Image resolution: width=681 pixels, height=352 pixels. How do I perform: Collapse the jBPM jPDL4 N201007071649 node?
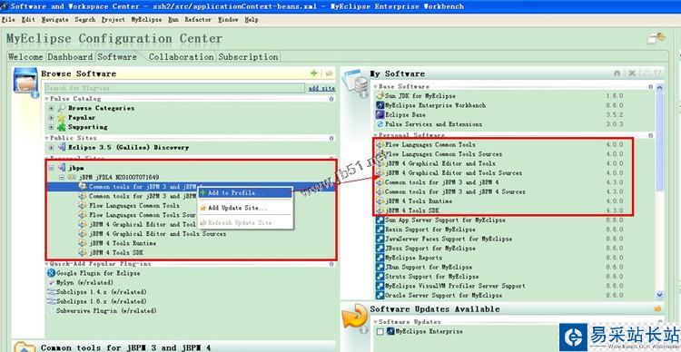point(62,177)
